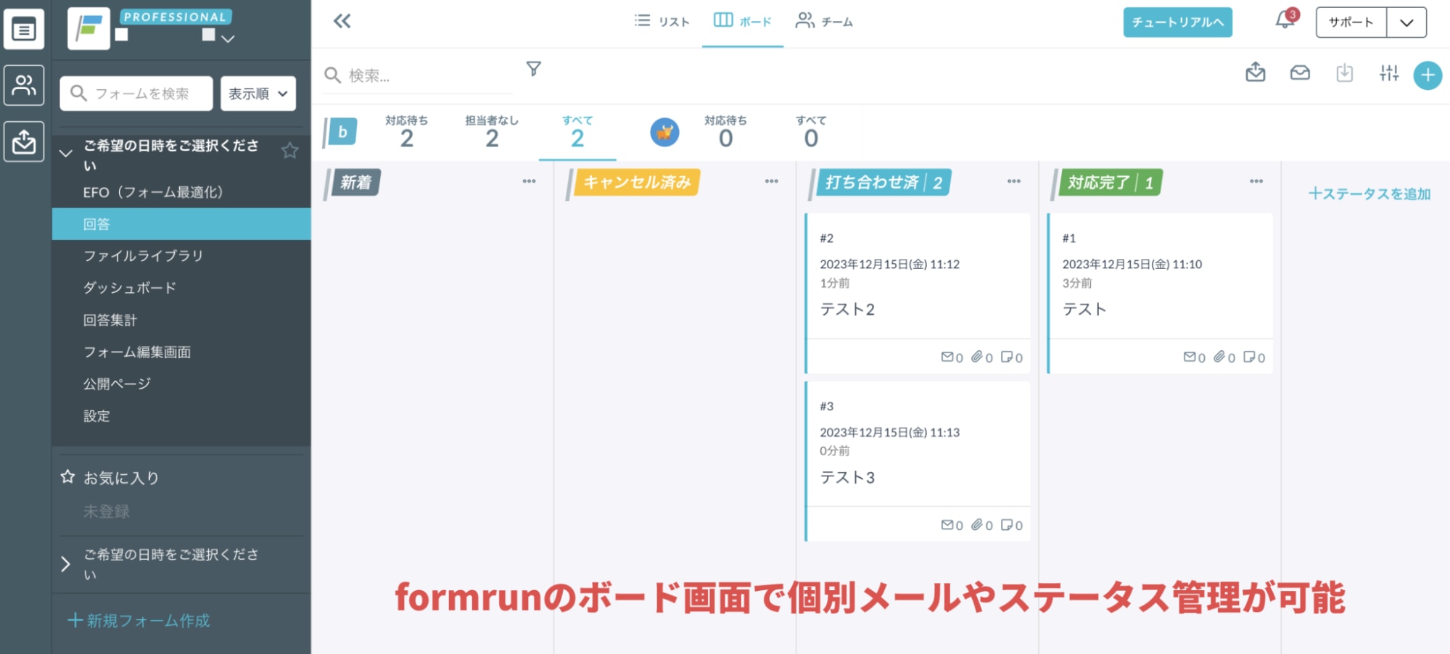Select the blue 'b' member avatar
This screenshot has height=654, width=1450.
click(x=342, y=132)
